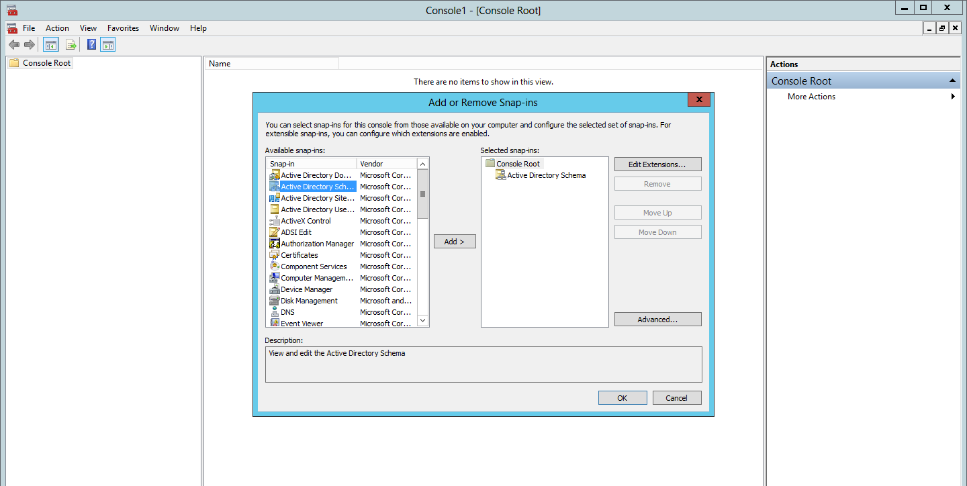Select ADSI Edit snap-in icon
967x486 pixels.
click(274, 232)
